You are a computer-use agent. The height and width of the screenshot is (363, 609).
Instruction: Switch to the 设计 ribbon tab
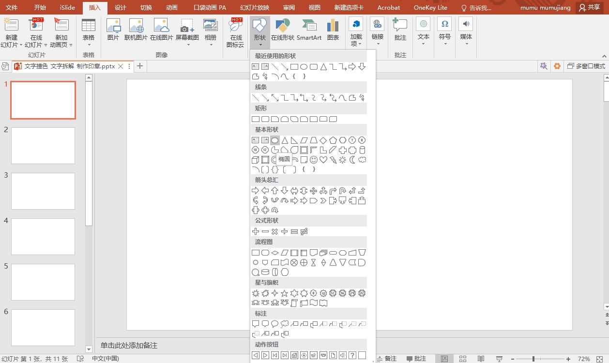(x=120, y=7)
